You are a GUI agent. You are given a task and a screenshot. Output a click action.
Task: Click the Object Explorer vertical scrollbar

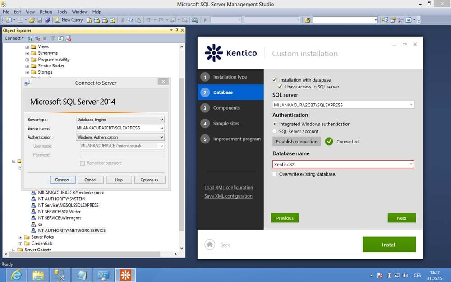(181, 148)
